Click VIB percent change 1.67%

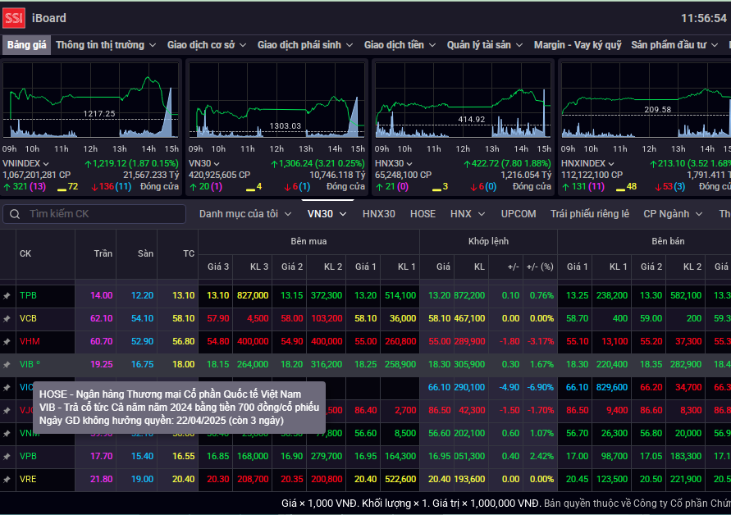point(541,364)
